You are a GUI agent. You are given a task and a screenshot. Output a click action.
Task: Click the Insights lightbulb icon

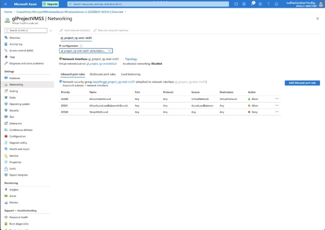pyautogui.click(x=6, y=189)
